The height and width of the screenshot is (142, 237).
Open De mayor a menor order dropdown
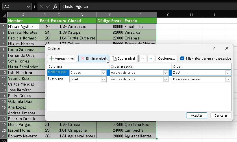[x=228, y=79]
